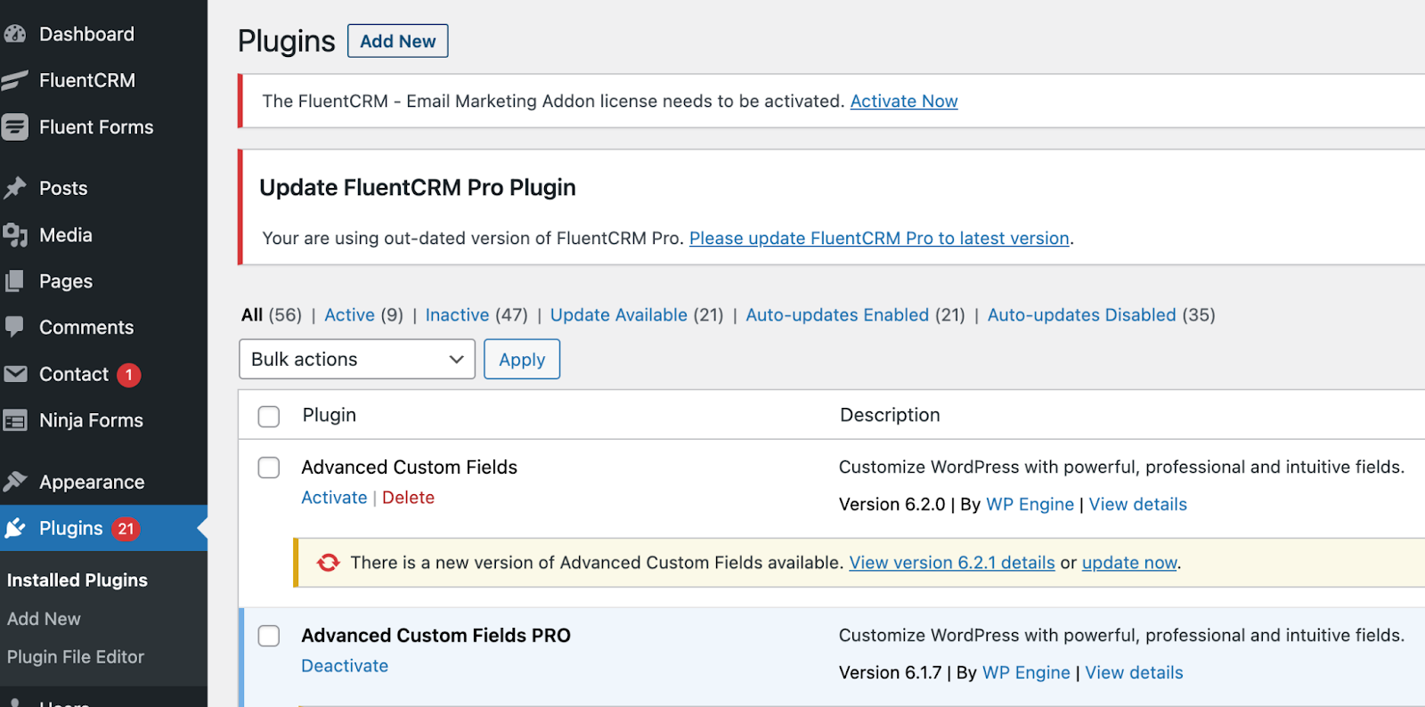Delete the Advanced Custom Fields plugin
Image resolution: width=1425 pixels, height=707 pixels.
click(x=408, y=498)
